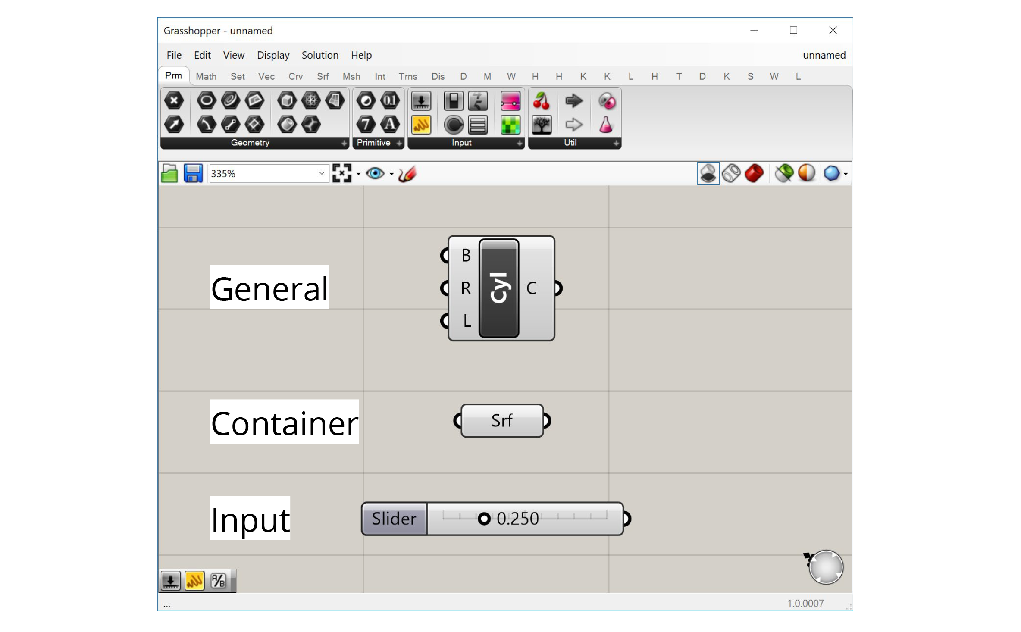This screenshot has height=632, width=1021.
Task: Select the Point parameter hexagon icon
Action: [174, 101]
